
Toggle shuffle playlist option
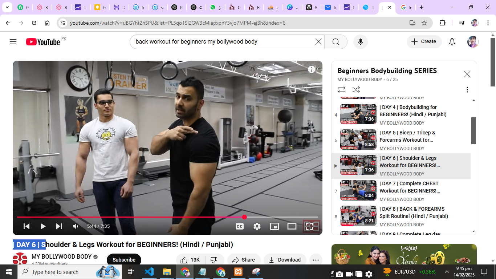356,90
